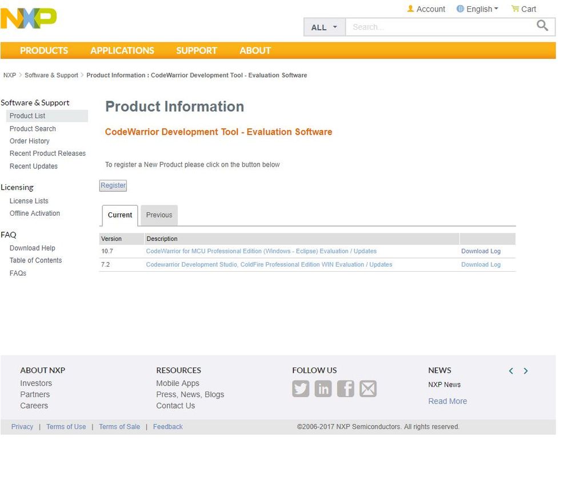Click the search magnifier icon
The width and height of the screenshot is (571, 484).
coord(542,26)
